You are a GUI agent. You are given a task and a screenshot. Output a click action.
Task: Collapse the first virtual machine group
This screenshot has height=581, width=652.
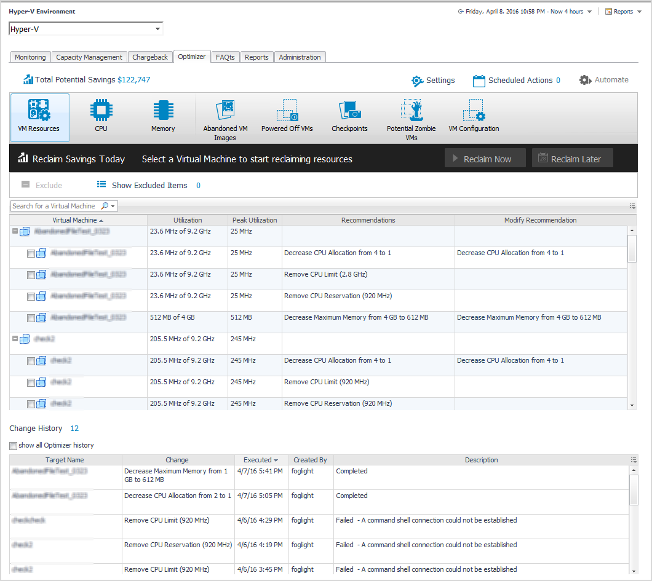click(15, 232)
